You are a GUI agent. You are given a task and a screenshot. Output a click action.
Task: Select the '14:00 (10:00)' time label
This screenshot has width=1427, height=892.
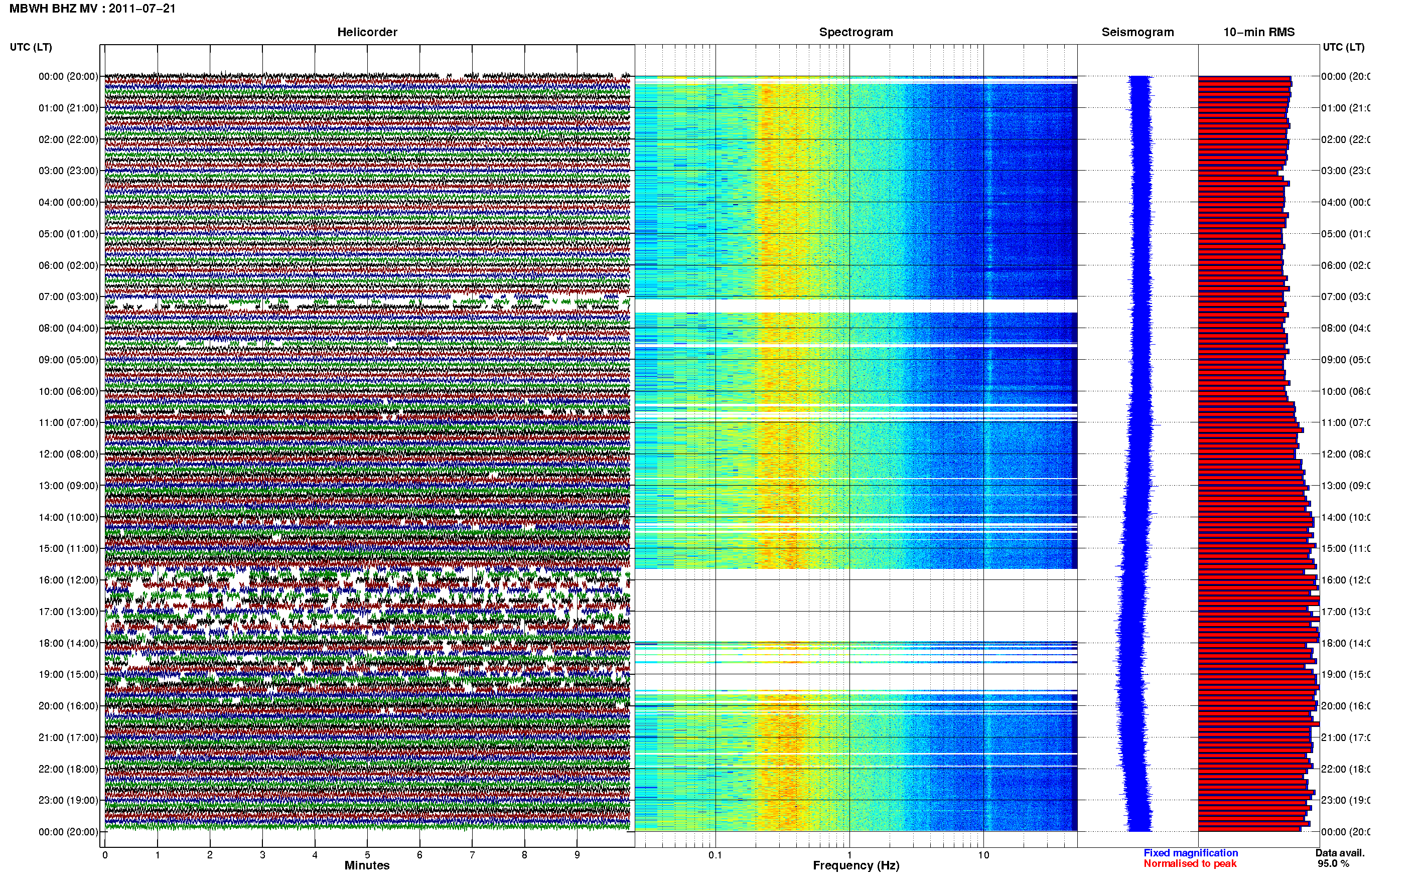(x=68, y=517)
